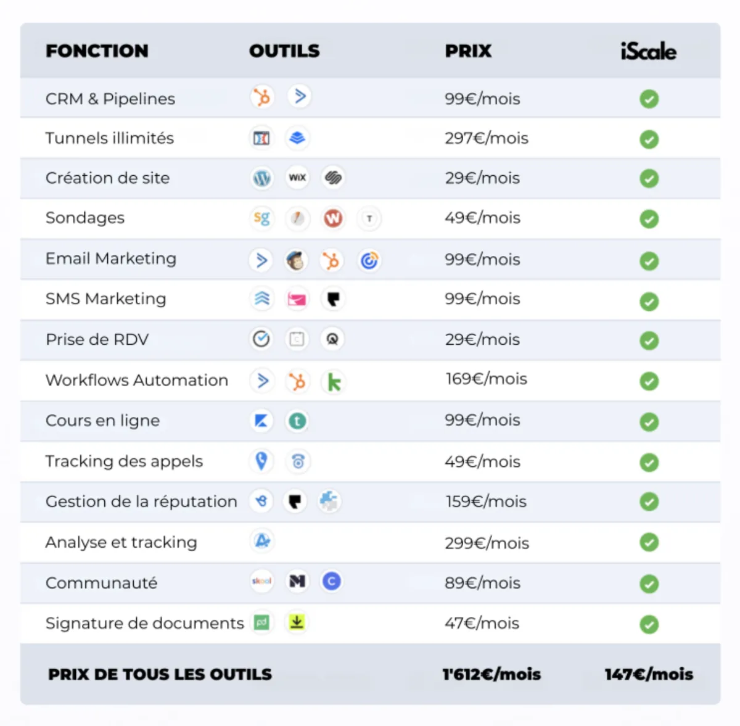Click the green Kartra 'k' icon in Workflows
740x726 pixels.
point(334,382)
